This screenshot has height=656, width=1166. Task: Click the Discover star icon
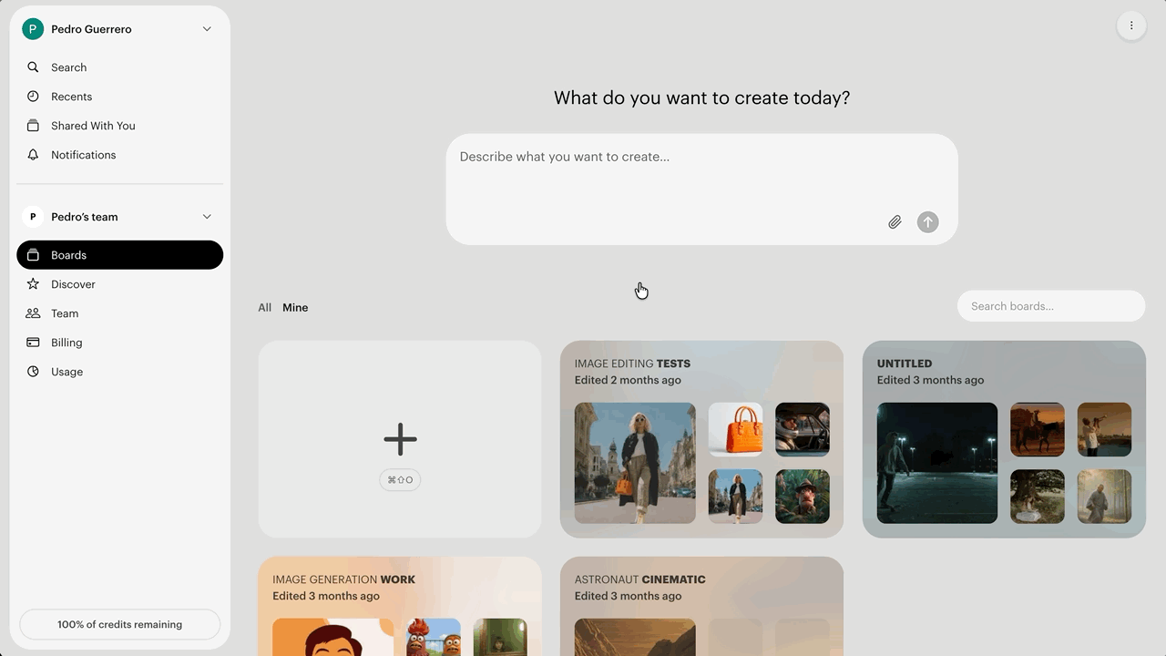(x=33, y=284)
